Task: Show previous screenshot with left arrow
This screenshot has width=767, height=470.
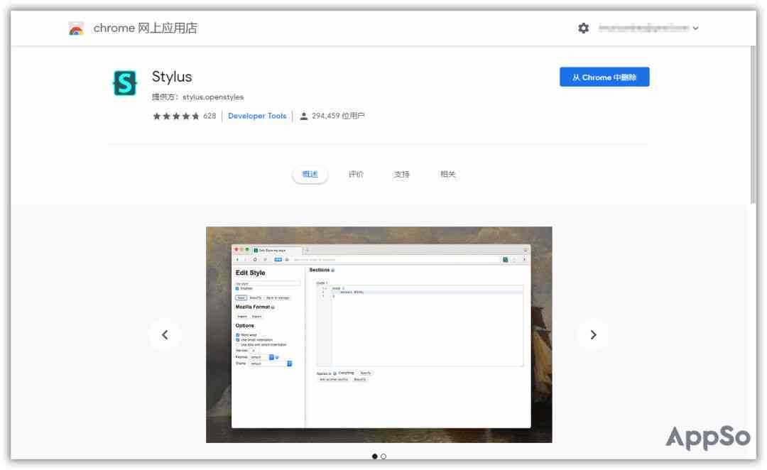Action: (x=165, y=335)
